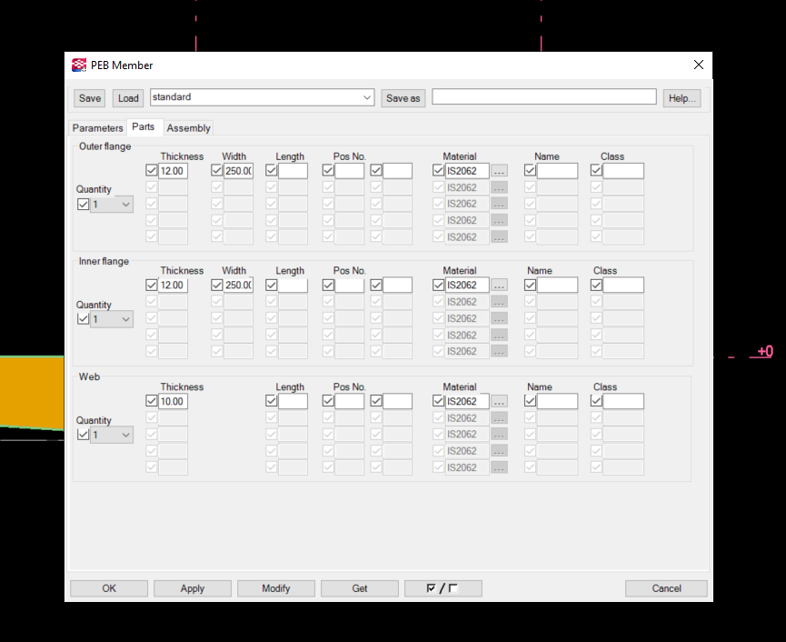Toggle Outer flange Length checkbox

pos(271,171)
